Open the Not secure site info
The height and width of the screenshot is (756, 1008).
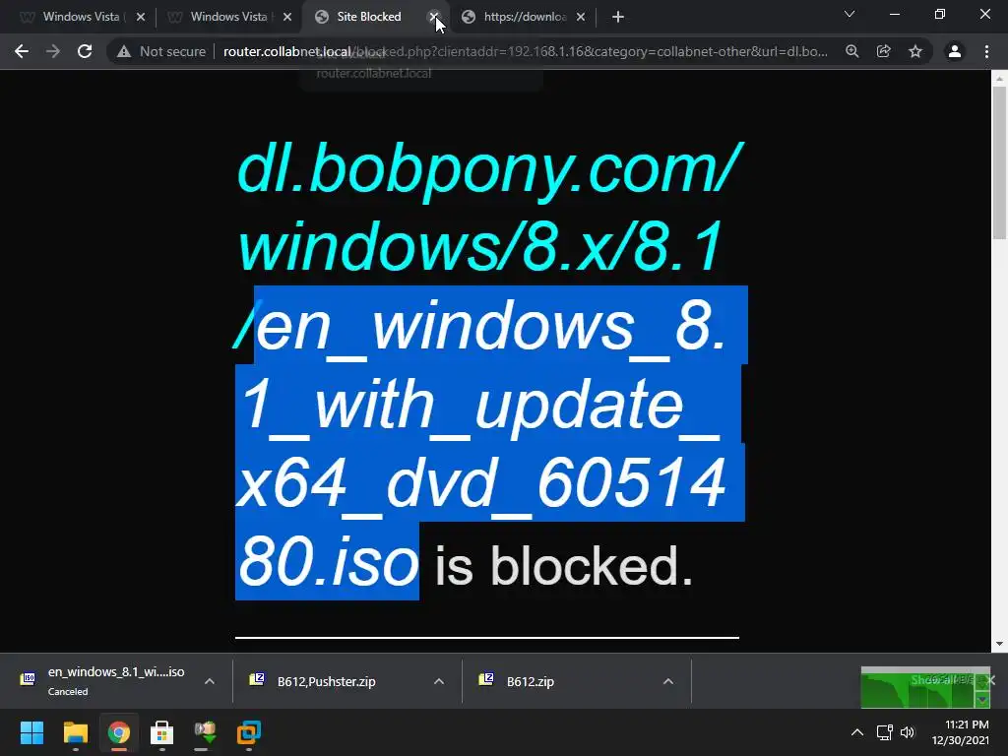[161, 51]
